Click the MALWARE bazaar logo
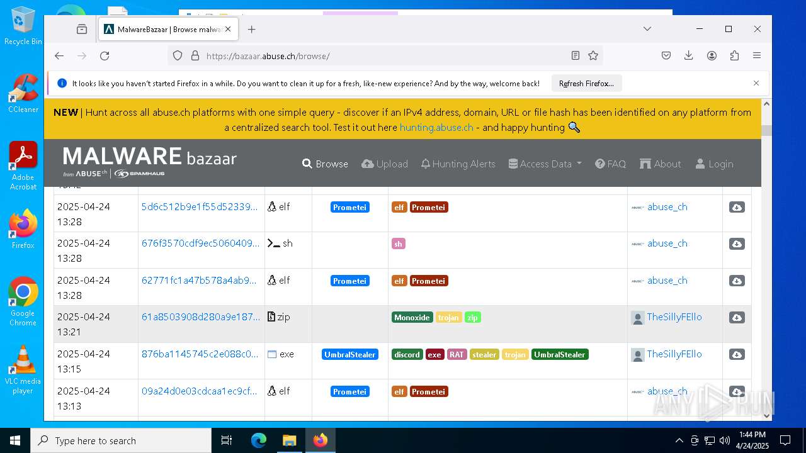The image size is (806, 453). [x=149, y=162]
